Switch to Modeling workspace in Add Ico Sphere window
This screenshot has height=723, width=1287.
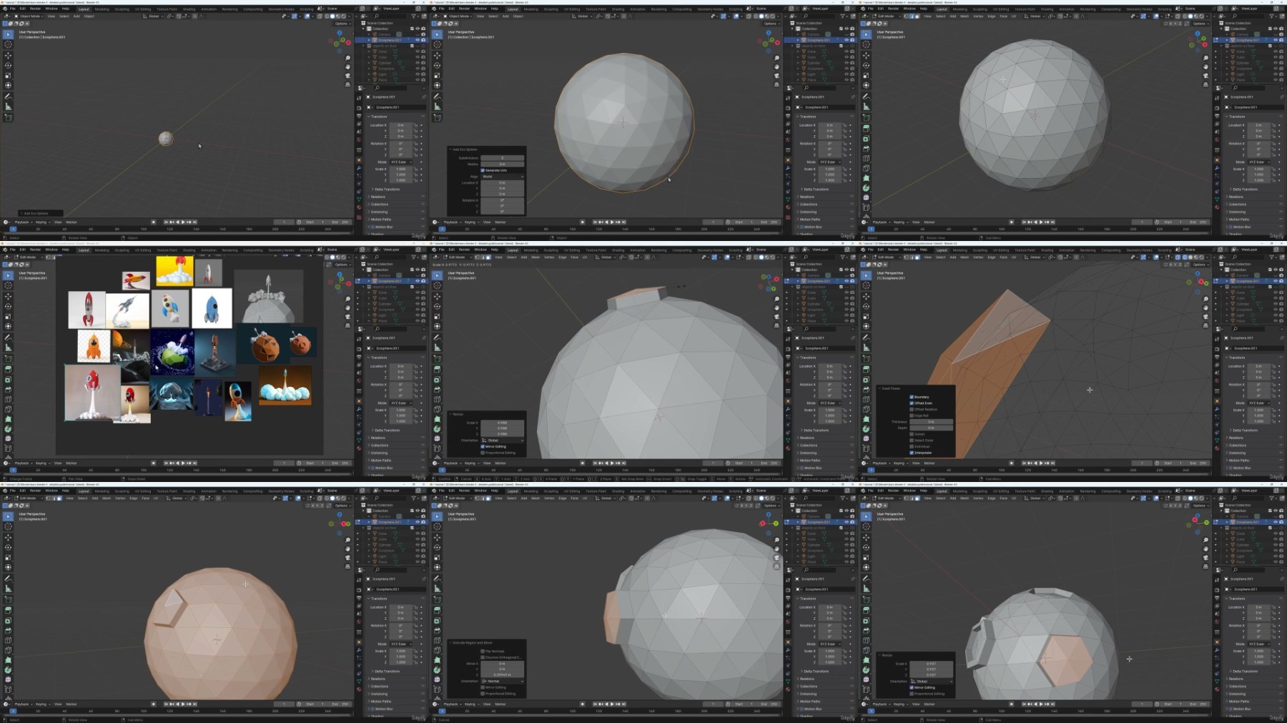click(x=531, y=9)
